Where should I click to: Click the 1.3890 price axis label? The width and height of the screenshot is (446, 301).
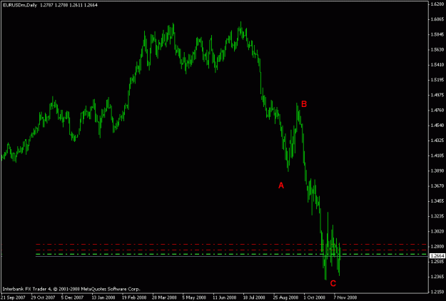point(437,170)
